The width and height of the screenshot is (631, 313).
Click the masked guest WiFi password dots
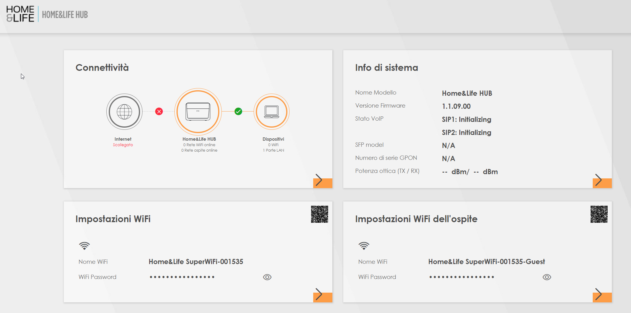pyautogui.click(x=461, y=277)
